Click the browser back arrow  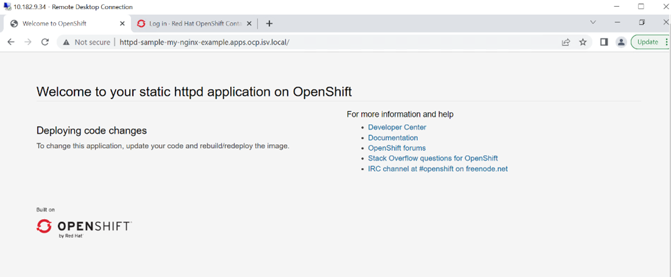pos(10,42)
